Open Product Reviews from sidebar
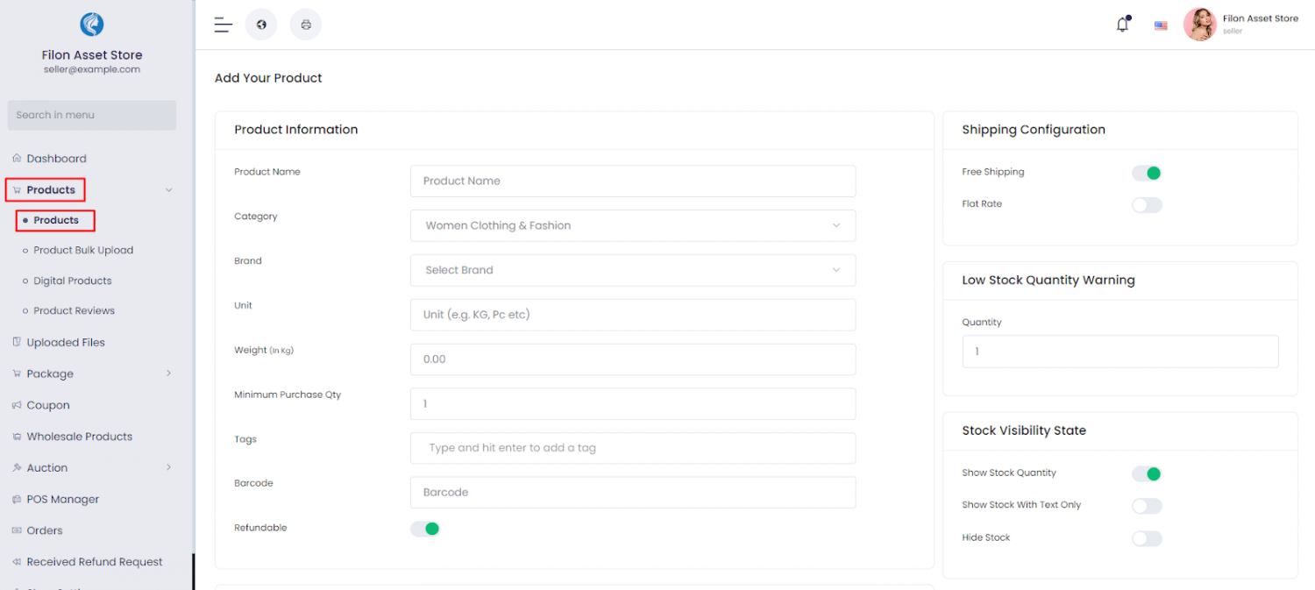This screenshot has height=590, width=1315. (75, 309)
